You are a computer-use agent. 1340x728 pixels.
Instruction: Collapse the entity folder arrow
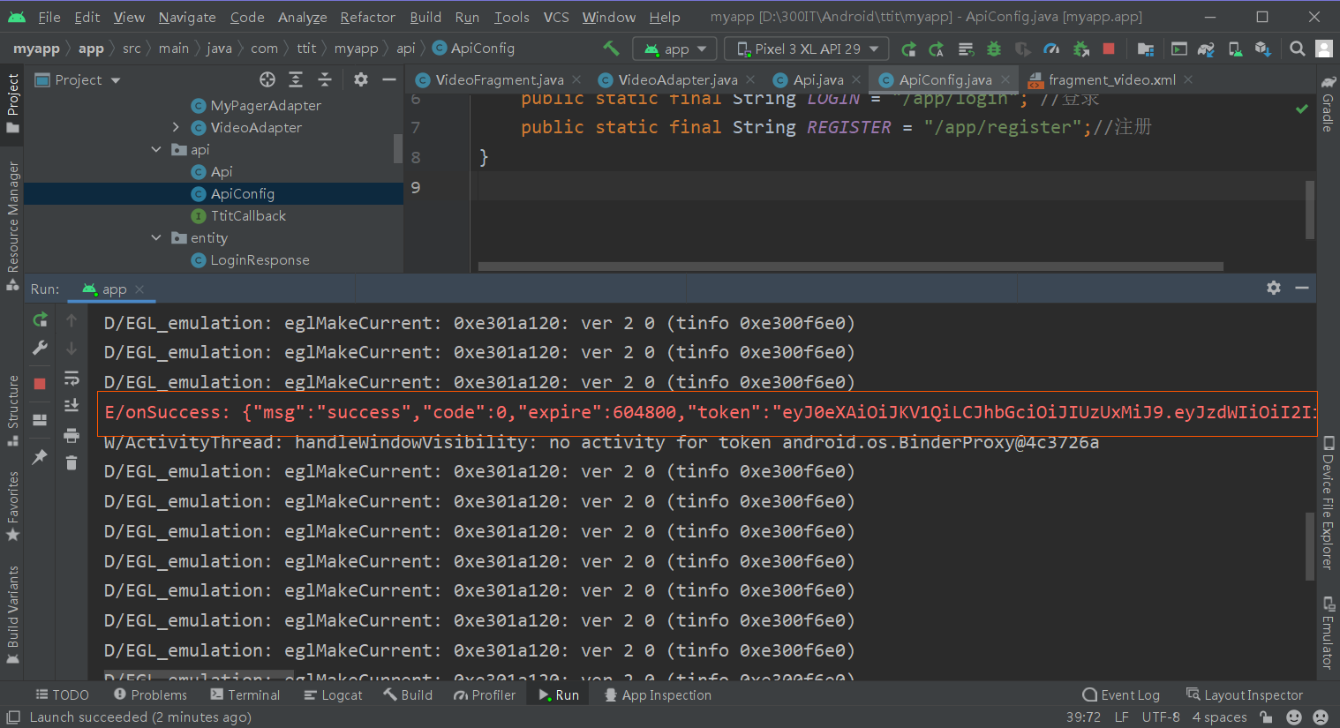(x=156, y=237)
